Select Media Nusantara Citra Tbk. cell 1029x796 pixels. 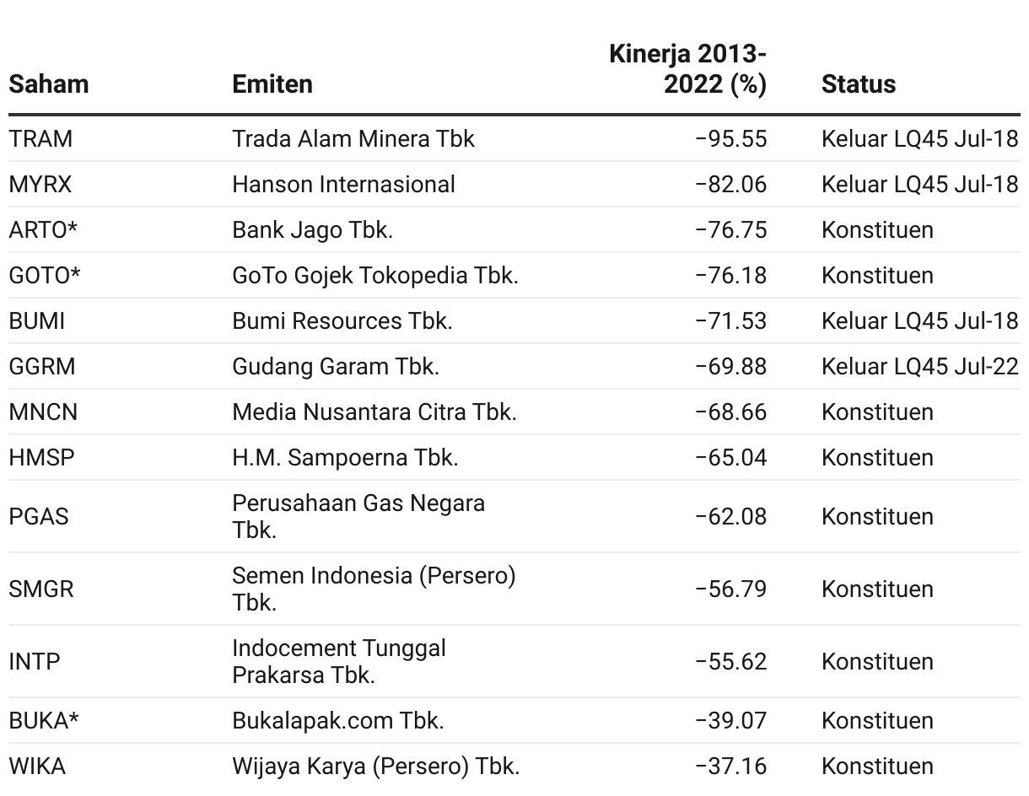[374, 411]
